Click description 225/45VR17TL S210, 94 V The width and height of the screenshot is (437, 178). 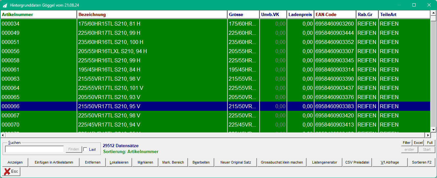tap(109, 125)
